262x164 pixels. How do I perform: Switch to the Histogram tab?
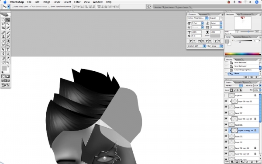tap(247, 14)
